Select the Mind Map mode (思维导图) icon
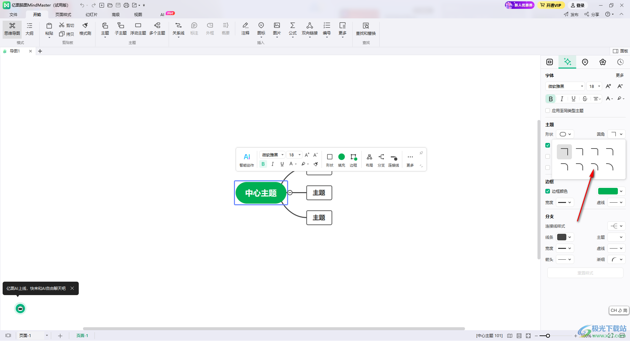630x341 pixels. (12, 29)
